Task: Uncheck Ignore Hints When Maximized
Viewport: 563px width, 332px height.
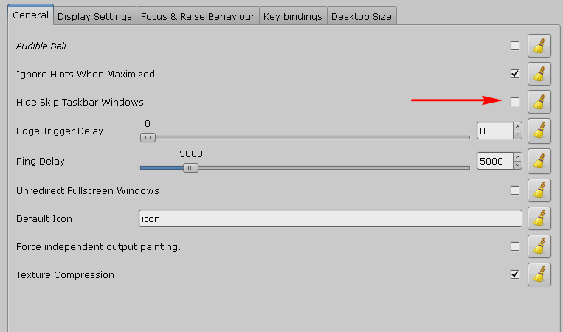Action: pyautogui.click(x=515, y=74)
